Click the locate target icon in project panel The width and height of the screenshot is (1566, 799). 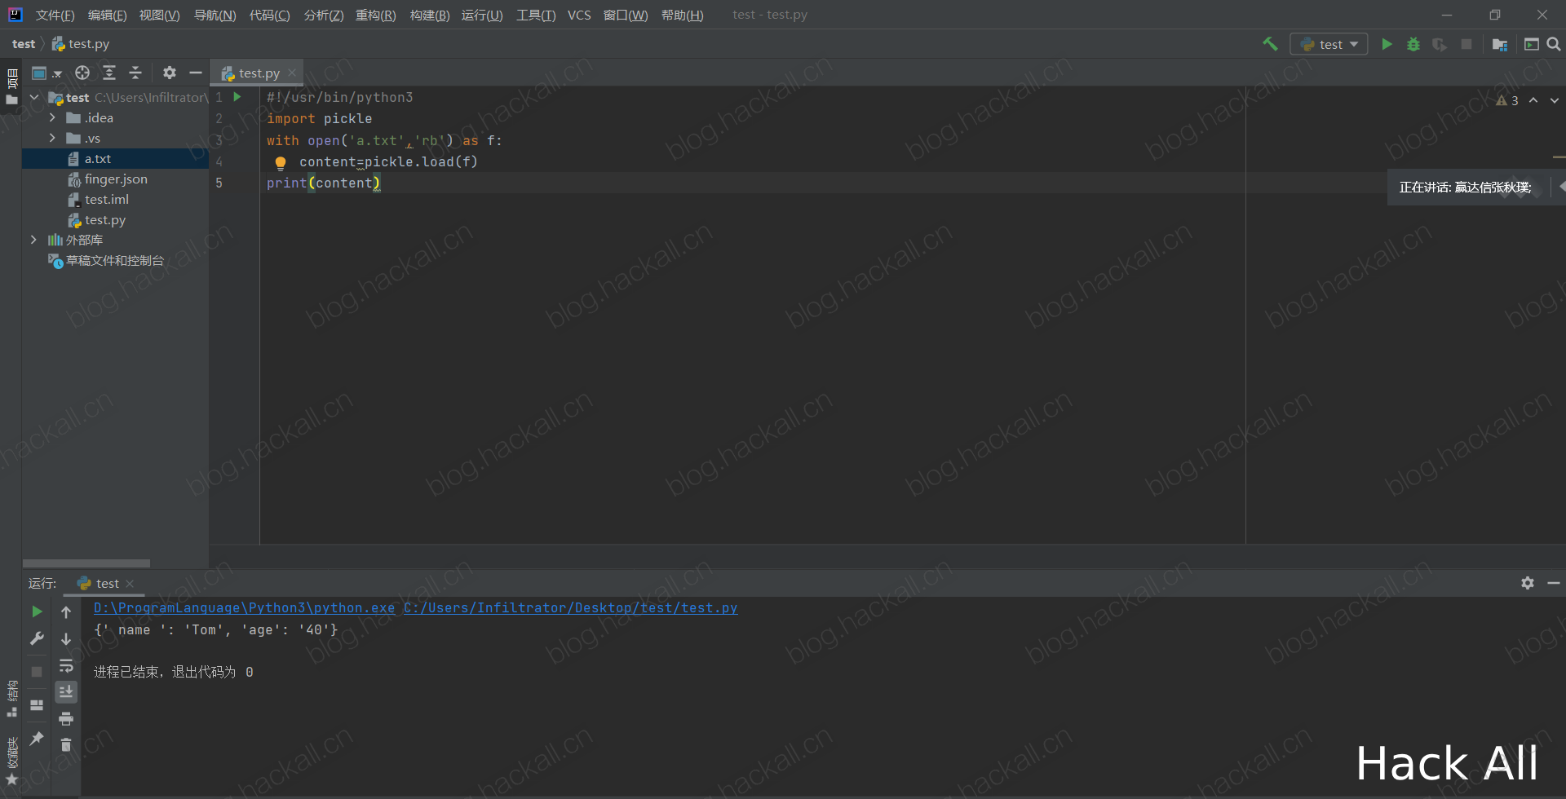[x=82, y=73]
